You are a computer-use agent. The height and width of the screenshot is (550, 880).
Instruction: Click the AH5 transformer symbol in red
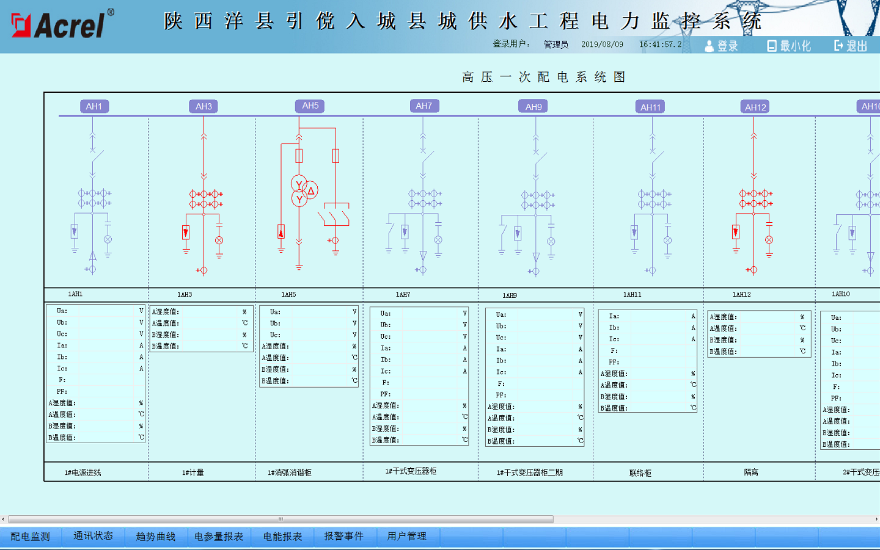point(303,191)
